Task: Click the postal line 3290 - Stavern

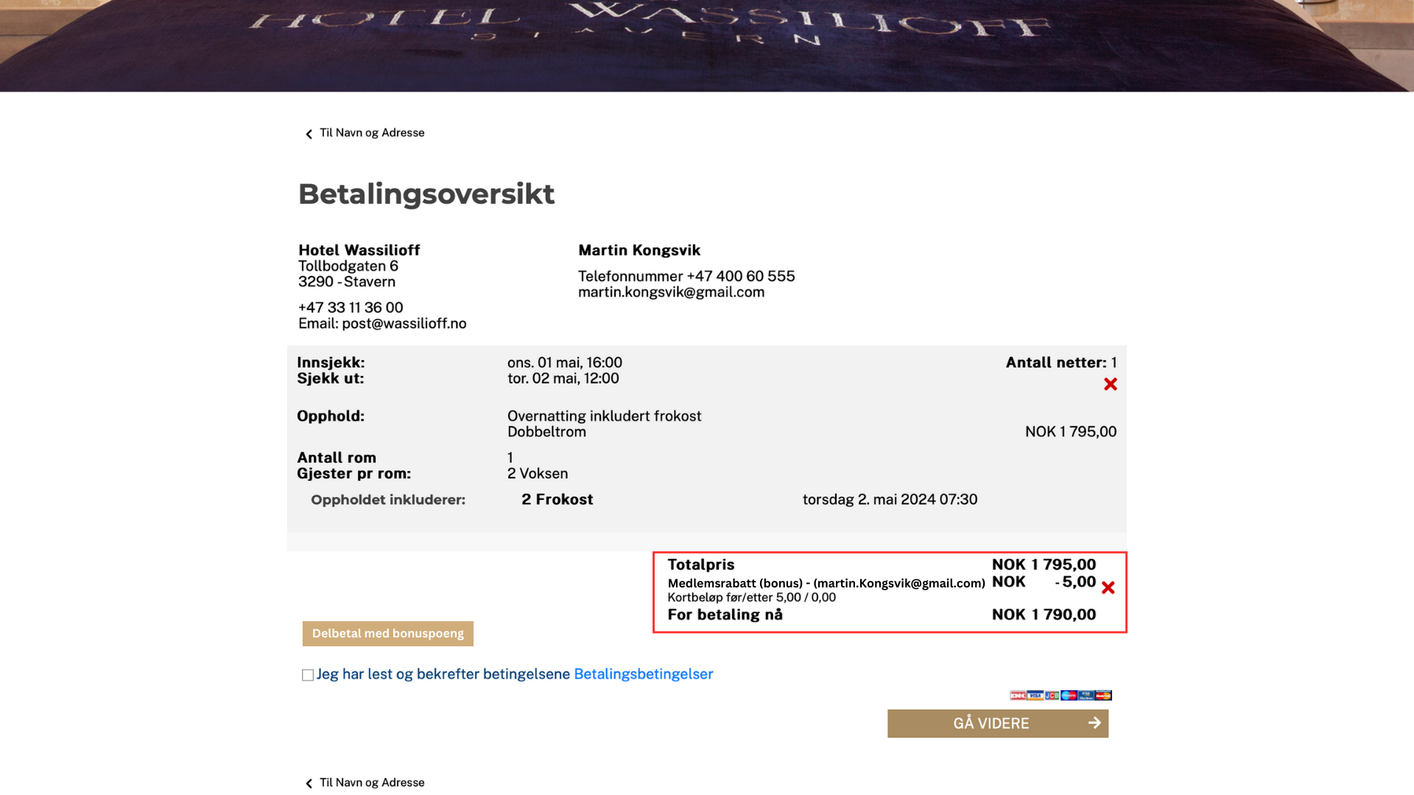Action: click(347, 282)
